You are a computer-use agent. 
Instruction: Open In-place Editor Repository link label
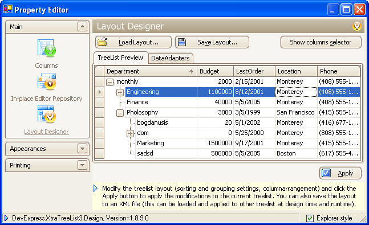pyautogui.click(x=47, y=99)
